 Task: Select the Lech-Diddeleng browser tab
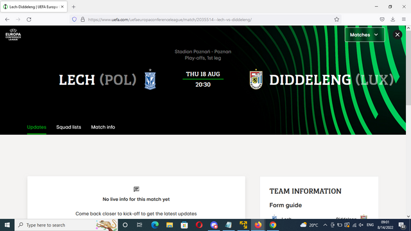34,7
